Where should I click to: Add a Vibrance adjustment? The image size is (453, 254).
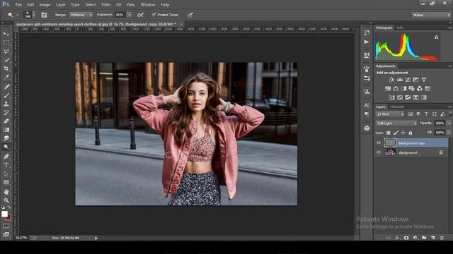tap(424, 80)
